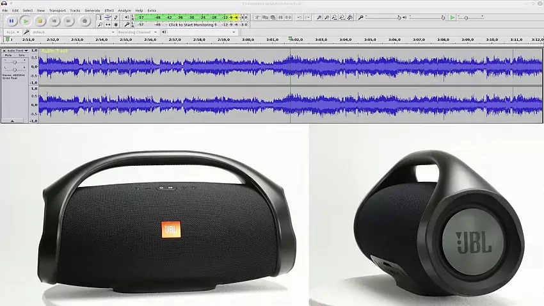Click the Zoom Out magnifier icon

click(x=326, y=17)
